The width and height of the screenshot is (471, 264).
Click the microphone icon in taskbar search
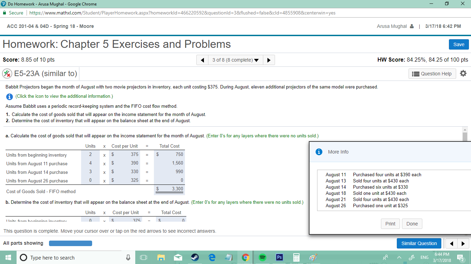point(128,257)
